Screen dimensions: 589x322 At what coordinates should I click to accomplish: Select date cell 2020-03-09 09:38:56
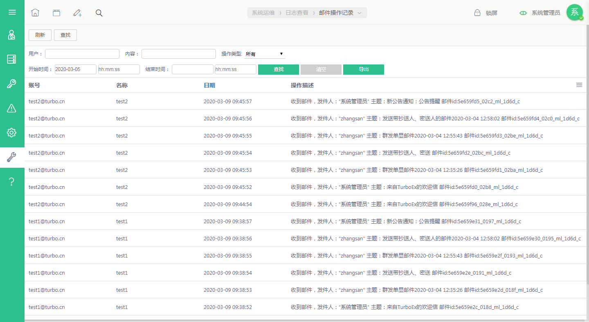[228, 239]
